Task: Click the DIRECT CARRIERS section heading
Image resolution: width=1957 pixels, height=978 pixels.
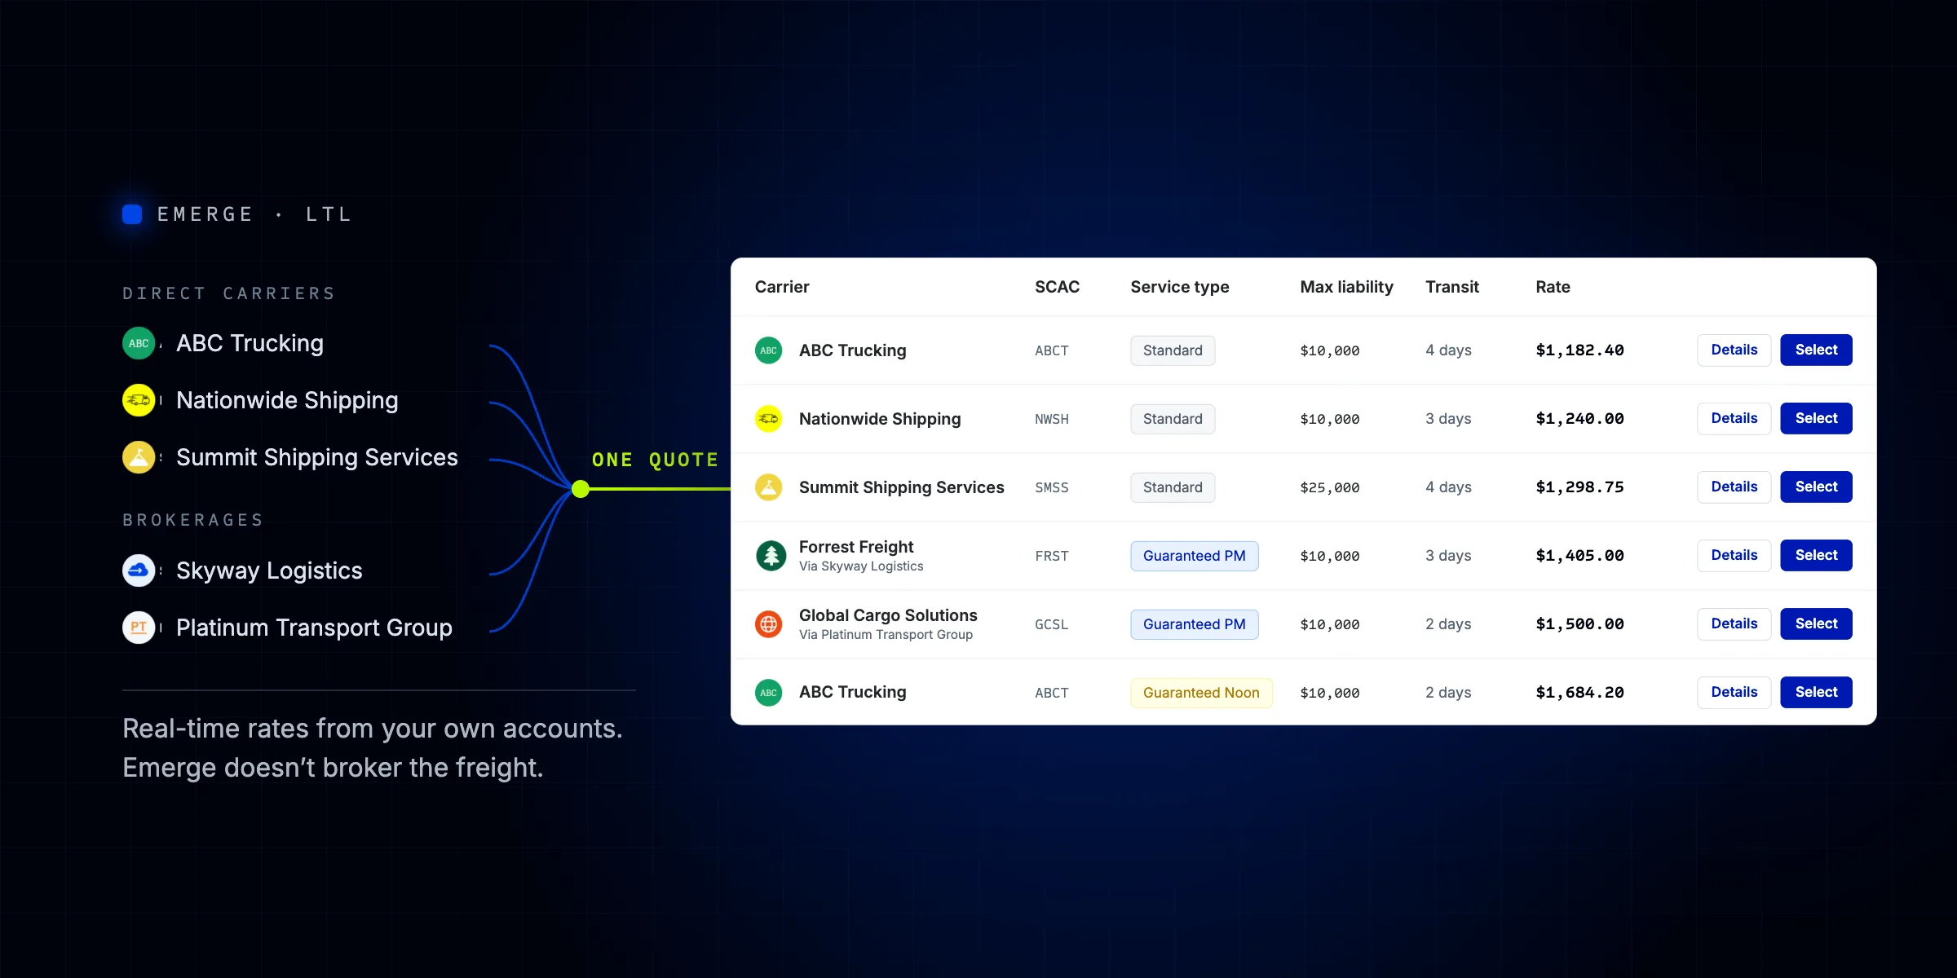Action: pos(229,293)
